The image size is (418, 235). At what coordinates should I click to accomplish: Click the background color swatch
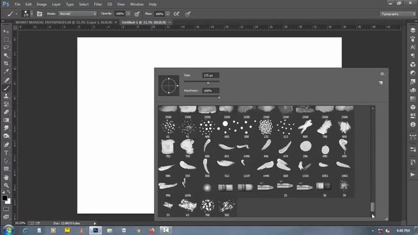pos(8,202)
